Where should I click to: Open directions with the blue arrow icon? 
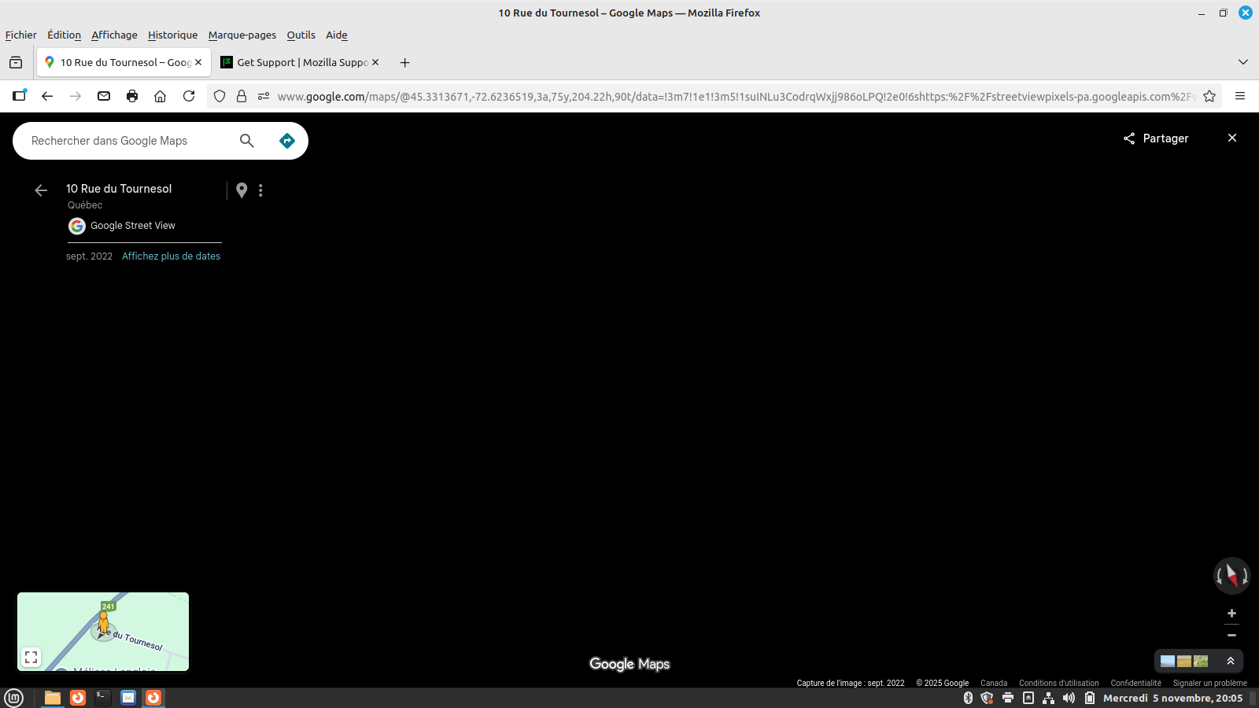pos(287,141)
